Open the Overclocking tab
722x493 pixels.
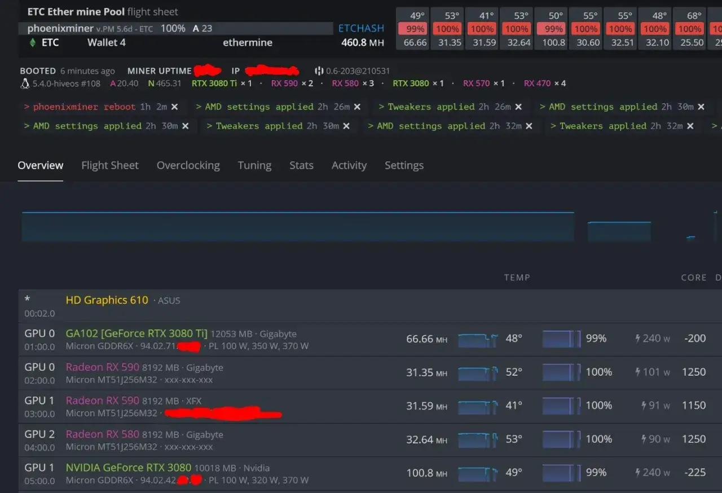pyautogui.click(x=188, y=165)
